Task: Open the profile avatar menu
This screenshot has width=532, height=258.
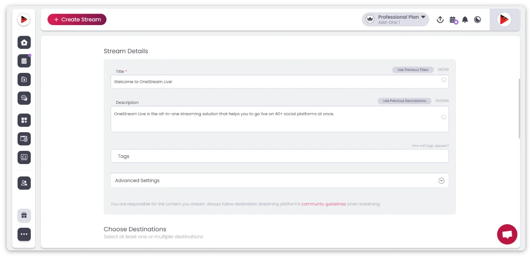Action: [505, 20]
